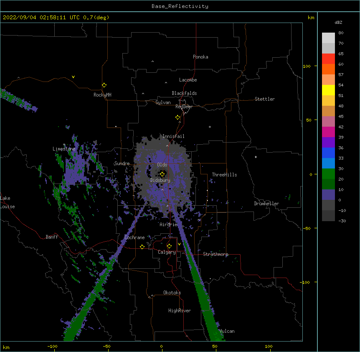This screenshot has width=360, height=352.
Task: Pick the bright yellow 51-54 dBZ legend band
Action: click(x=328, y=90)
